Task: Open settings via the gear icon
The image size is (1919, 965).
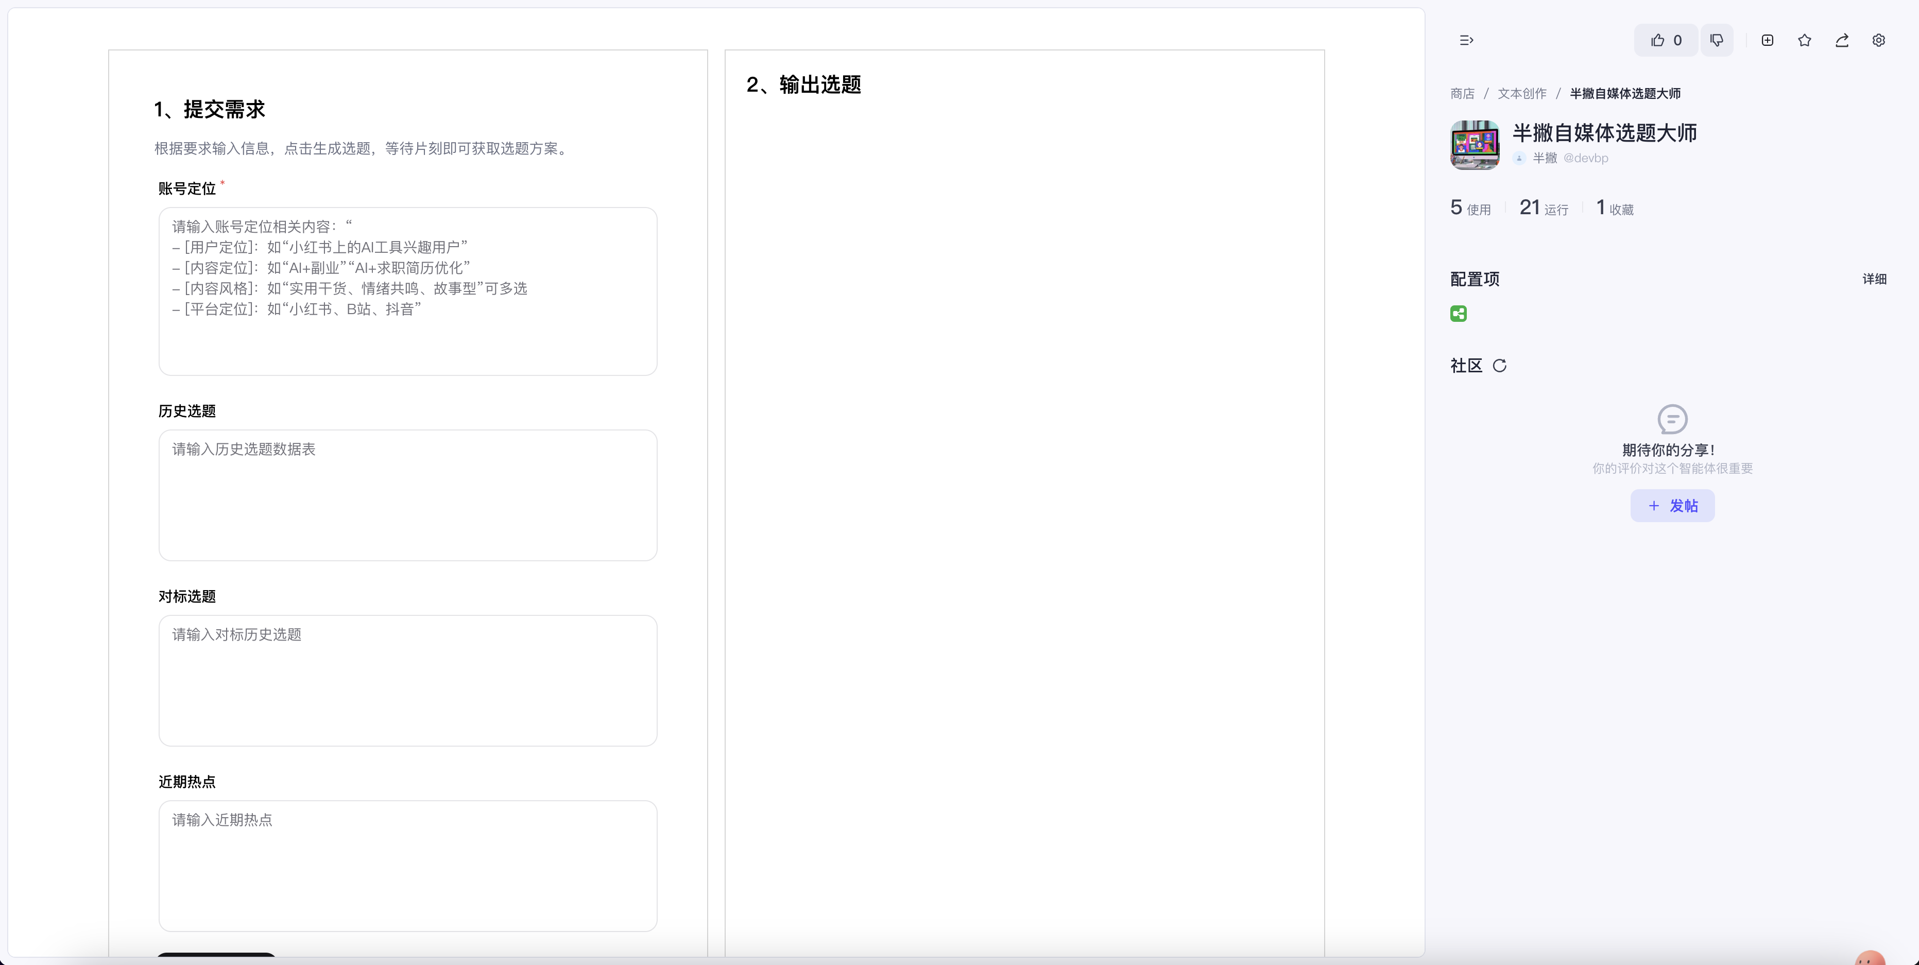Action: coord(1879,40)
